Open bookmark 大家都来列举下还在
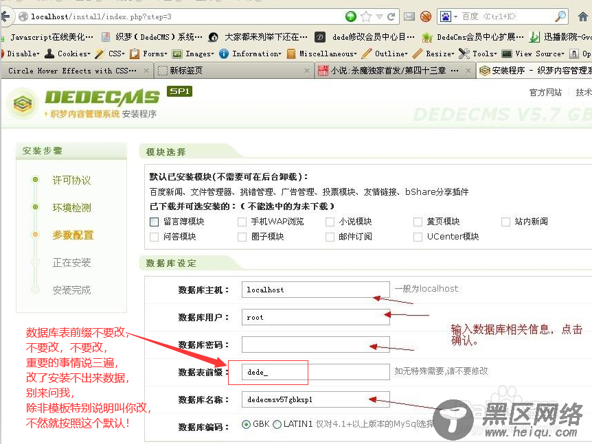Screen dimensions: 592x444 pyautogui.click(x=259, y=37)
